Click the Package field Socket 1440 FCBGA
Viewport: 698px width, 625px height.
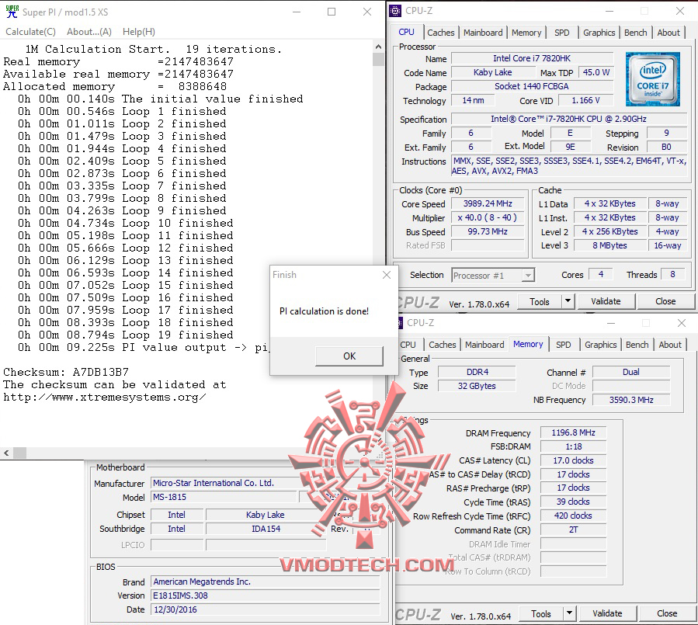[x=532, y=86]
